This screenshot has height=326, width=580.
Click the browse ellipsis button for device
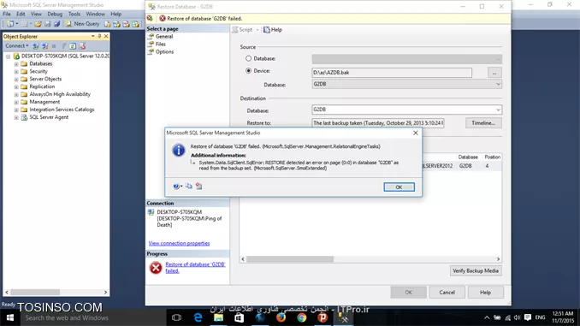coord(494,73)
